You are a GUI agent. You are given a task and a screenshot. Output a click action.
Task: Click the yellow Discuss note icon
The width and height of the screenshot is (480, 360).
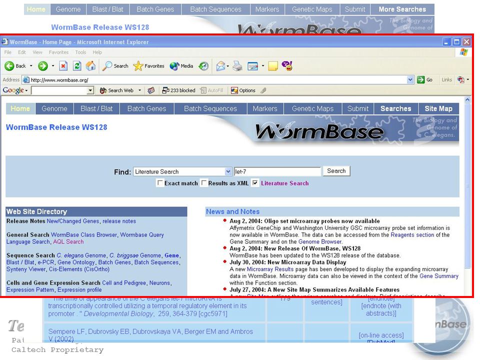pyautogui.click(x=273, y=66)
